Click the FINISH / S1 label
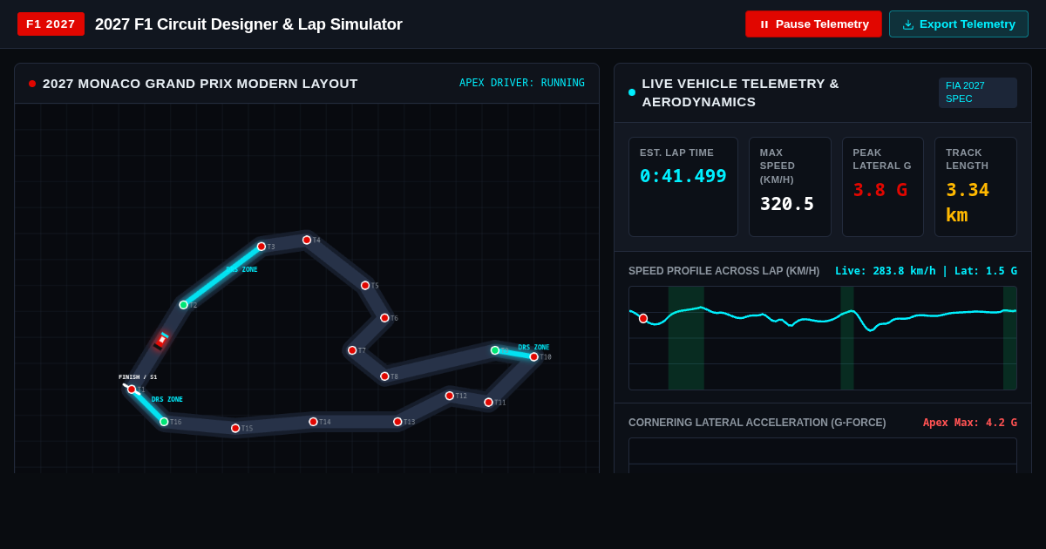The height and width of the screenshot is (549, 1046). [138, 377]
